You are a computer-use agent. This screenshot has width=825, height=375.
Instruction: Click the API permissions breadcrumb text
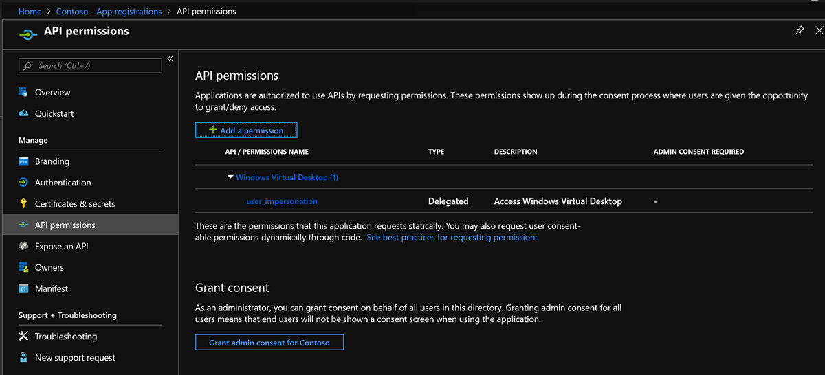pyautogui.click(x=206, y=12)
